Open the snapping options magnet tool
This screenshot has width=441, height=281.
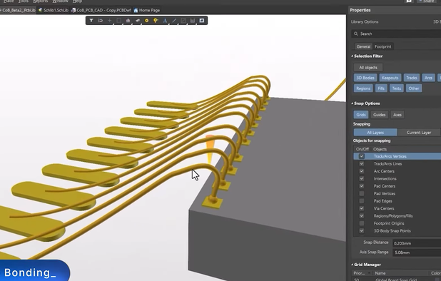click(x=101, y=21)
